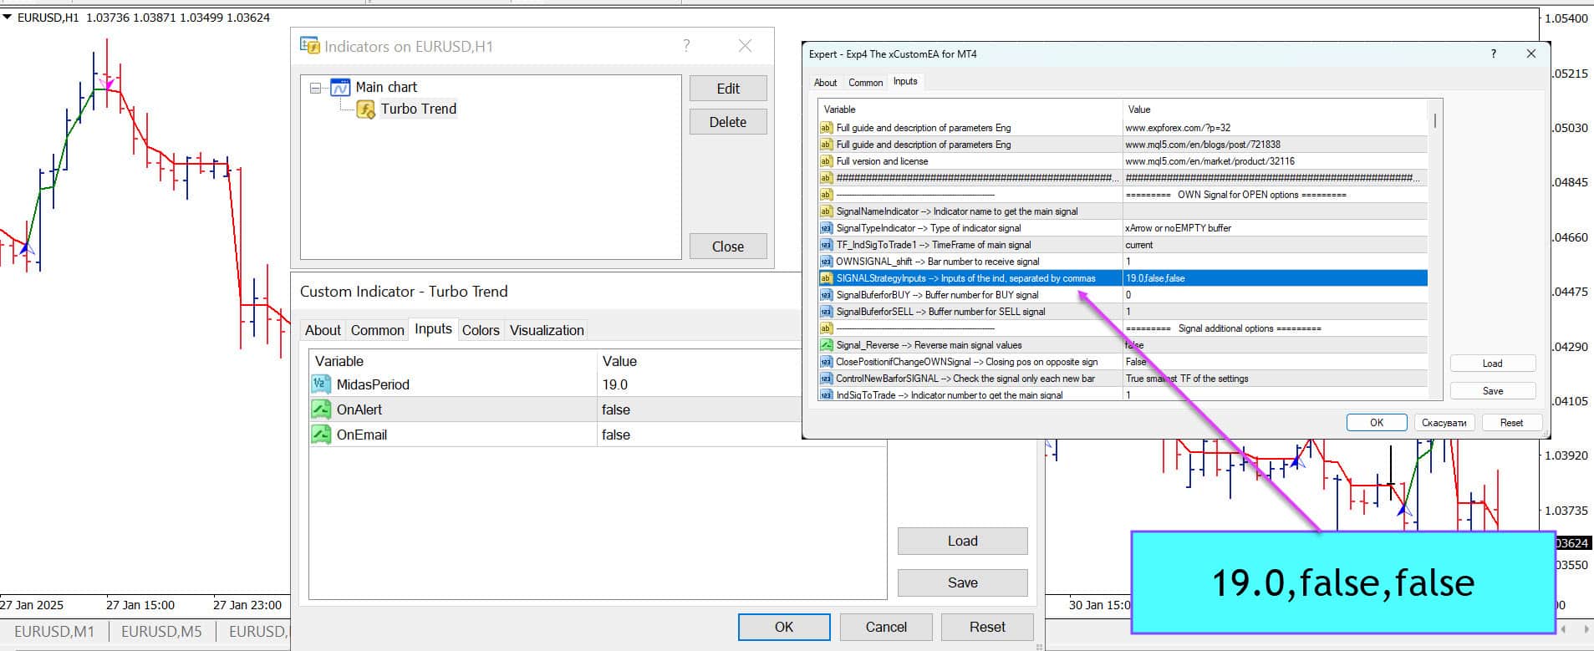The image size is (1594, 651).
Task: Click the Signal_Reverse row icon
Action: 826,345
